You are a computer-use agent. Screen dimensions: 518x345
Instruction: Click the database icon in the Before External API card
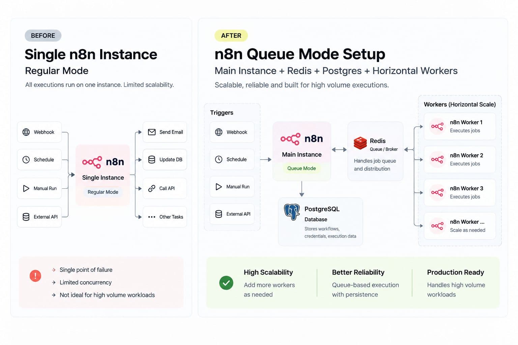pos(26,217)
